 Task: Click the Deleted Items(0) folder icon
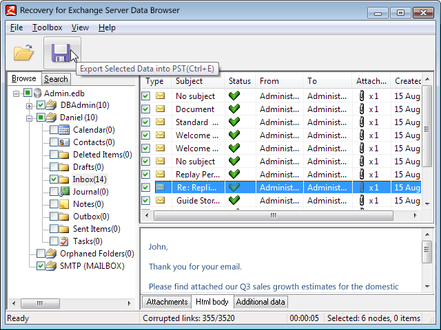point(64,155)
